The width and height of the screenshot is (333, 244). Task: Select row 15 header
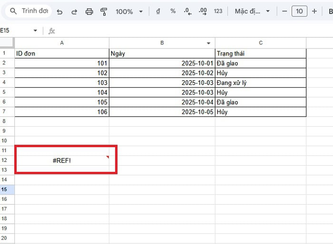click(7, 189)
